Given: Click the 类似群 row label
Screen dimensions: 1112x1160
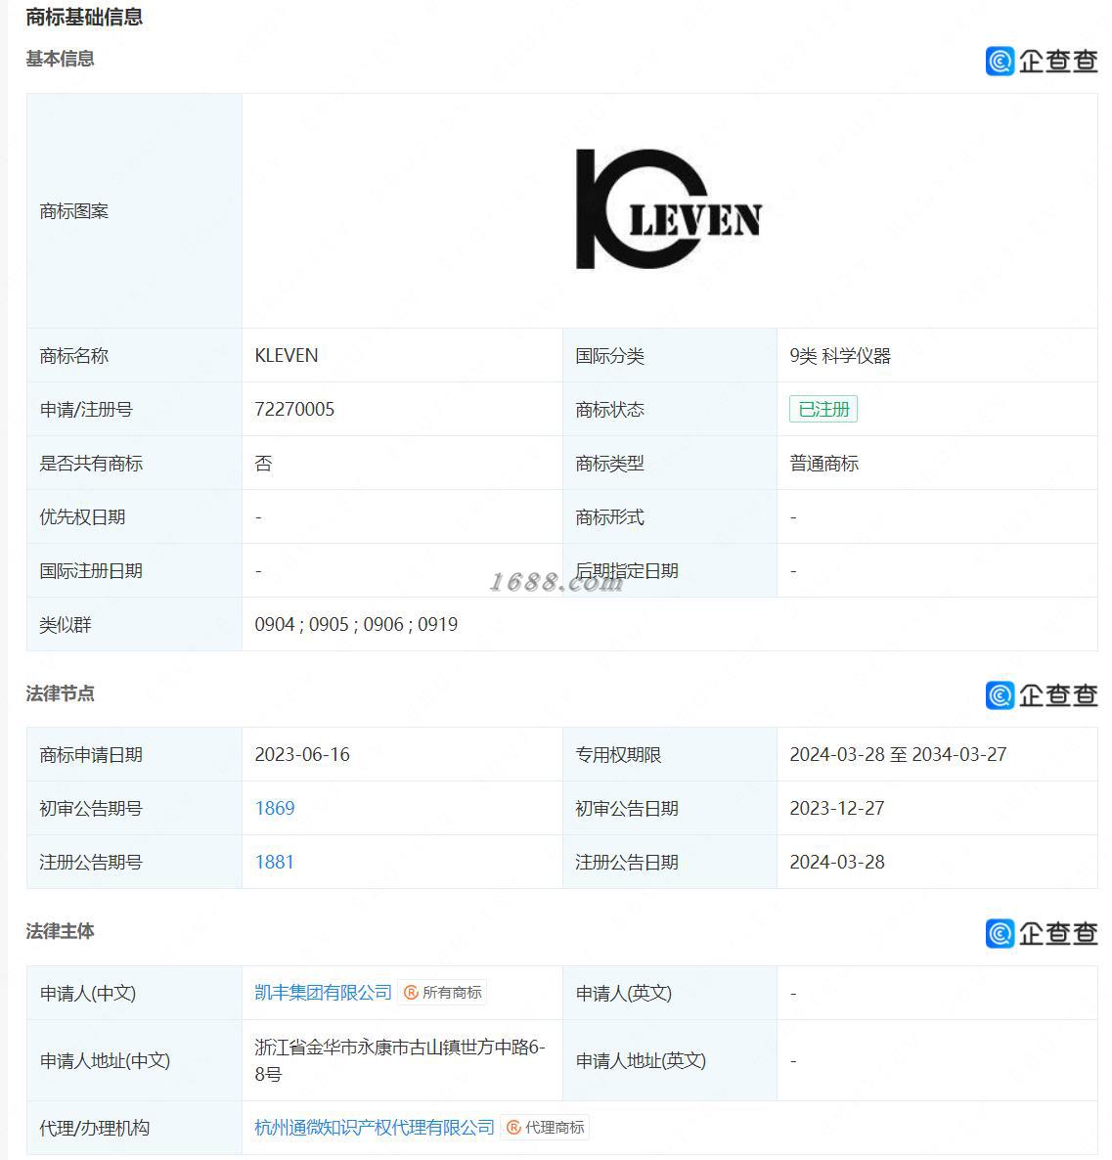Looking at the screenshot, I should click(66, 624).
